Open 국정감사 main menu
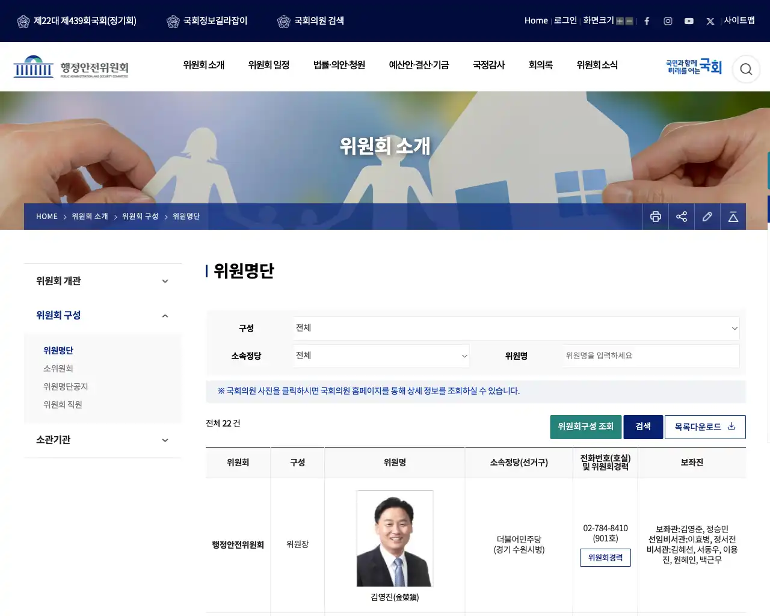 [x=489, y=65]
